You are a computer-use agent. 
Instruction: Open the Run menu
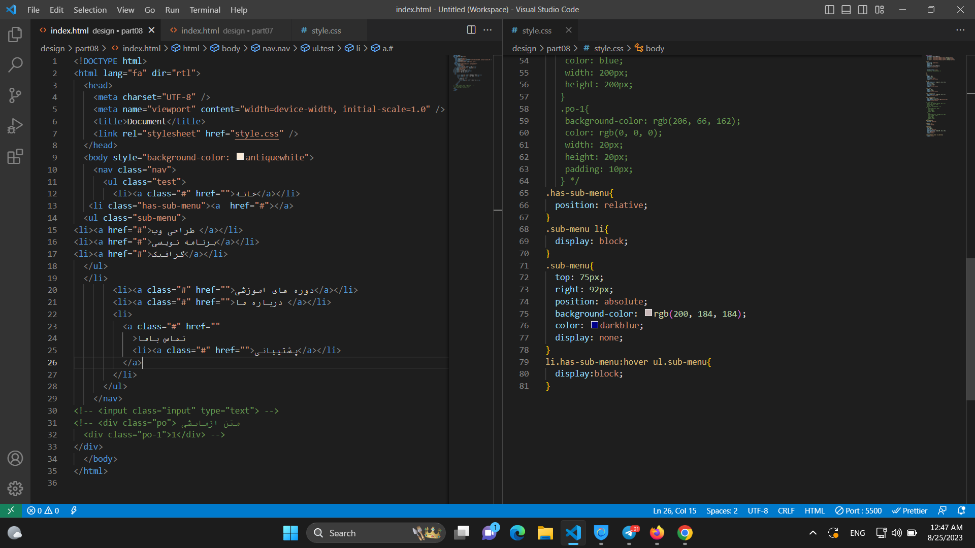click(x=172, y=10)
